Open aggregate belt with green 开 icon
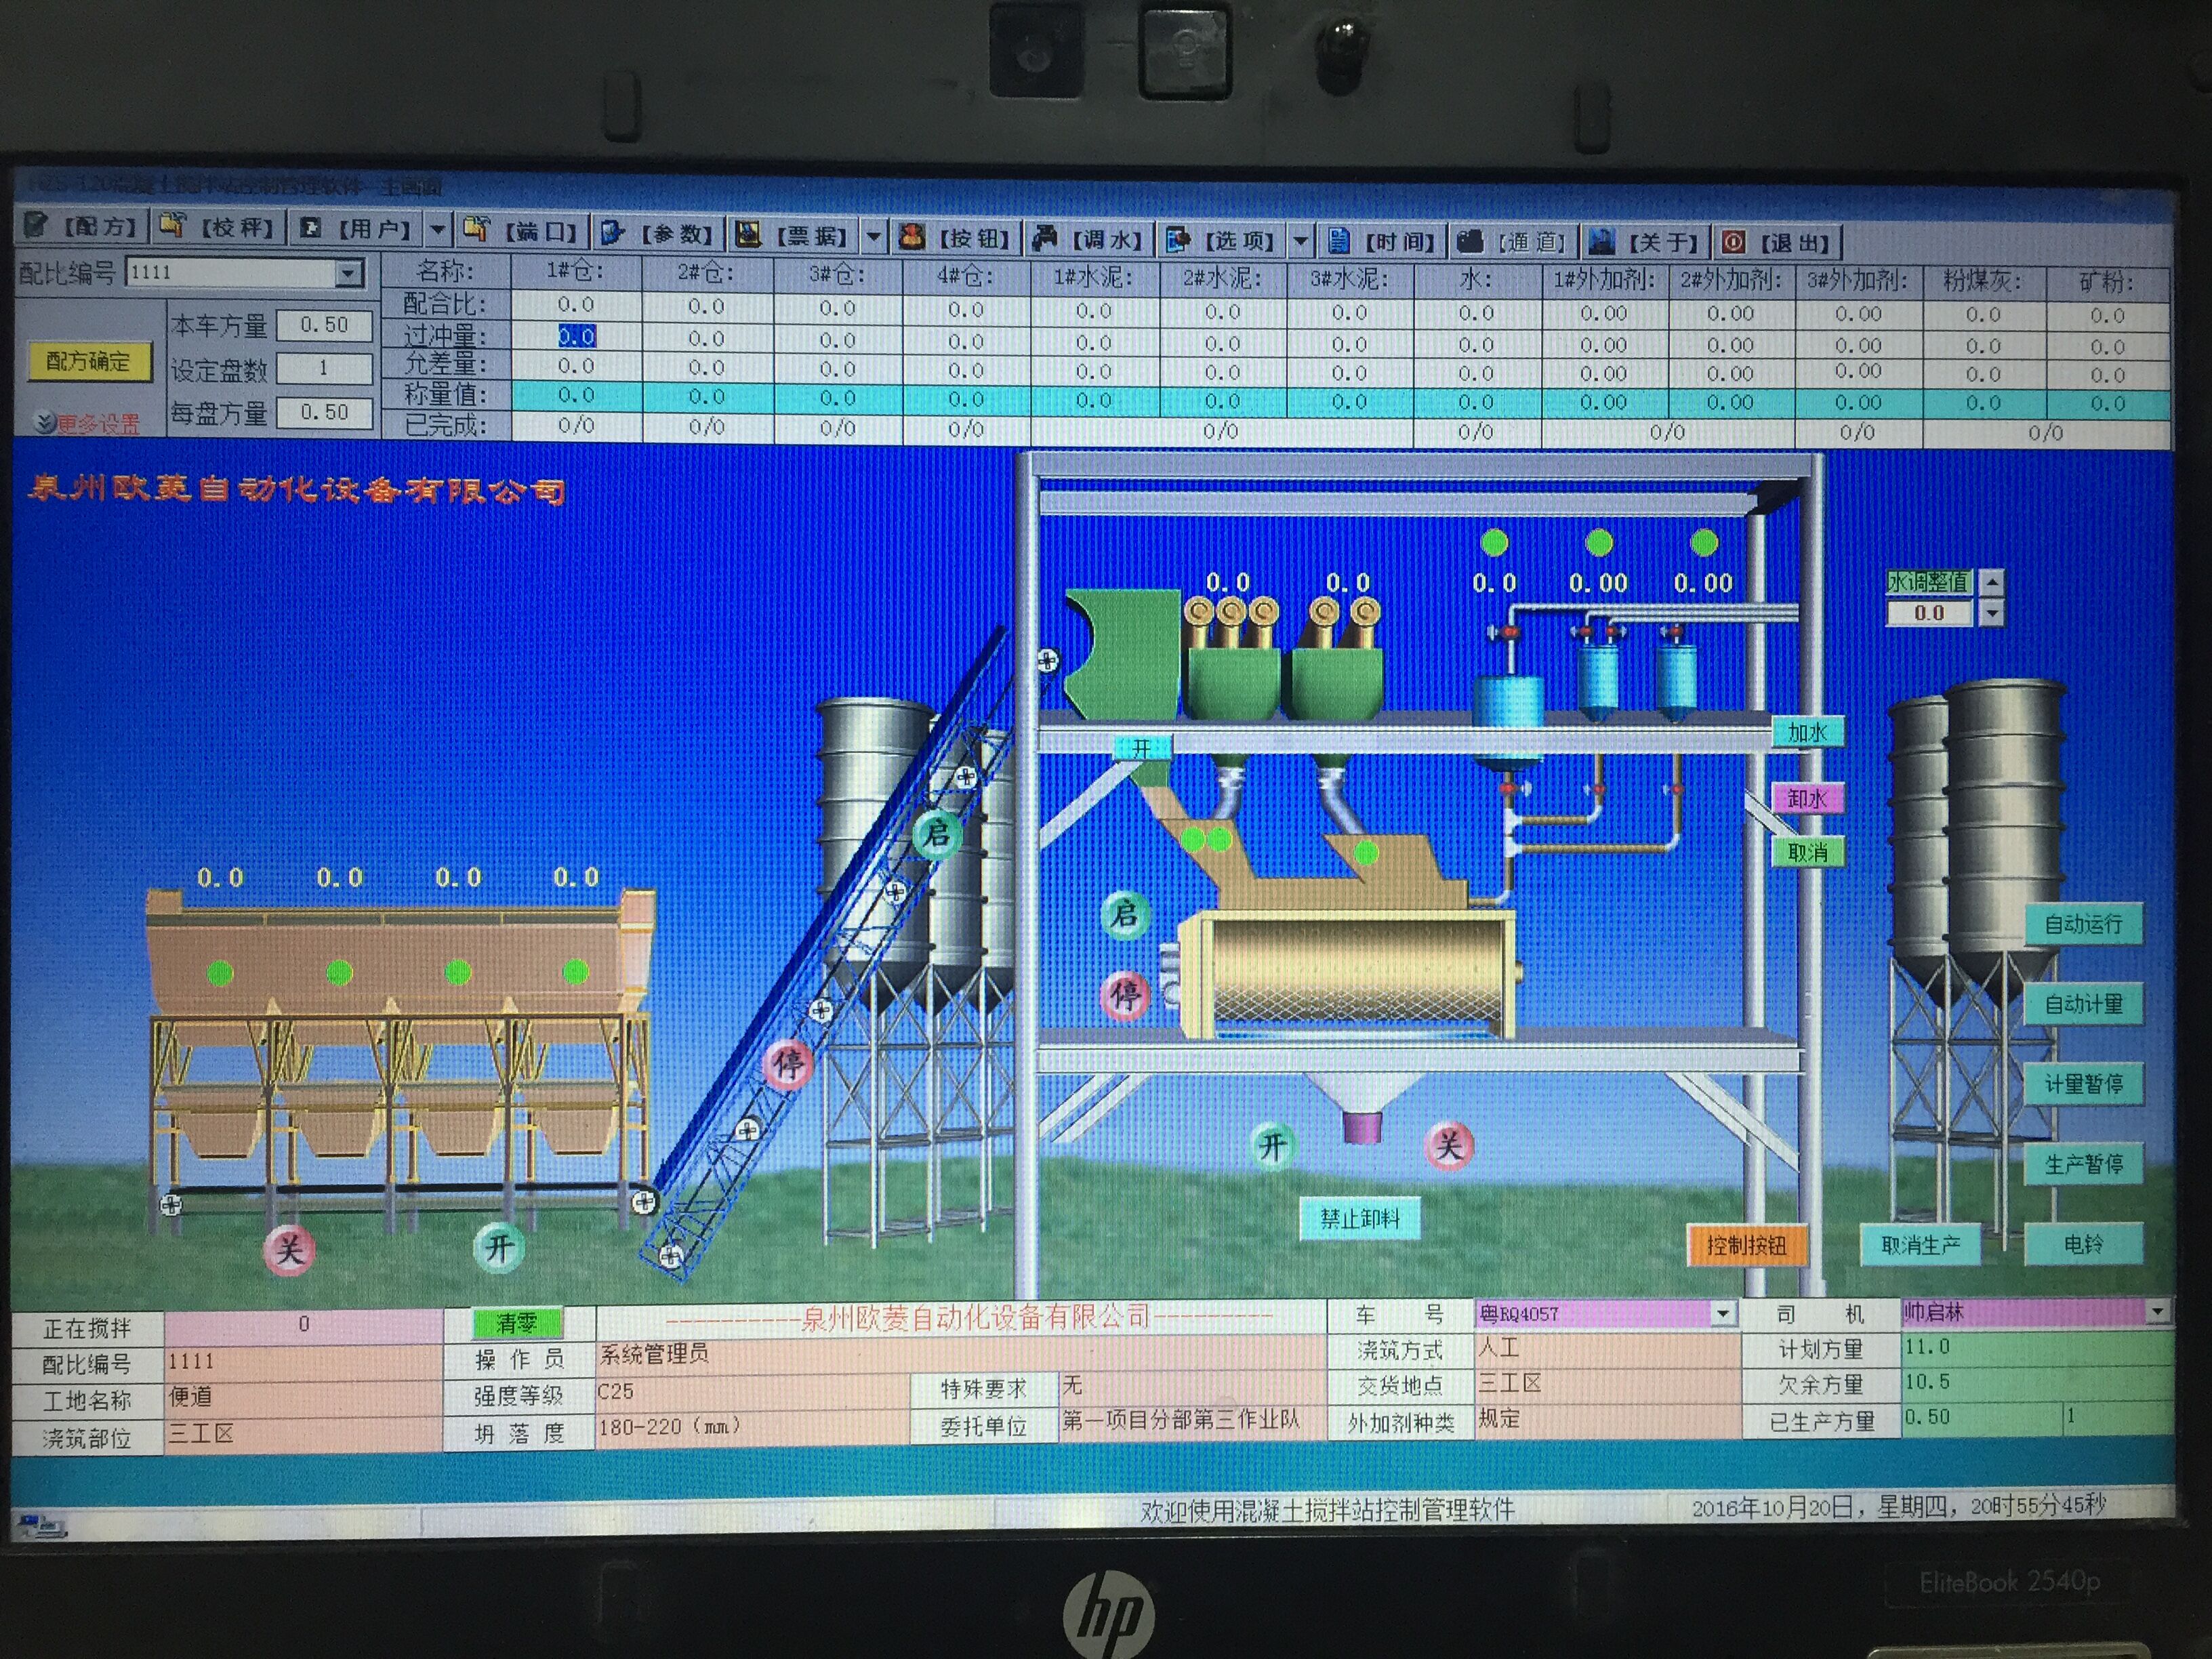Screen dimensions: 2212x1659 point(498,1248)
